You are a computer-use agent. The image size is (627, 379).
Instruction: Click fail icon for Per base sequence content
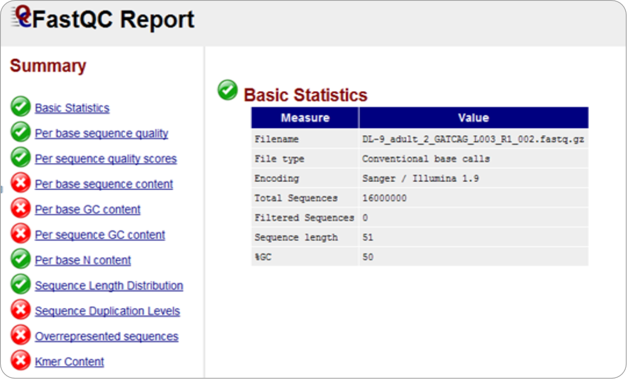(21, 183)
